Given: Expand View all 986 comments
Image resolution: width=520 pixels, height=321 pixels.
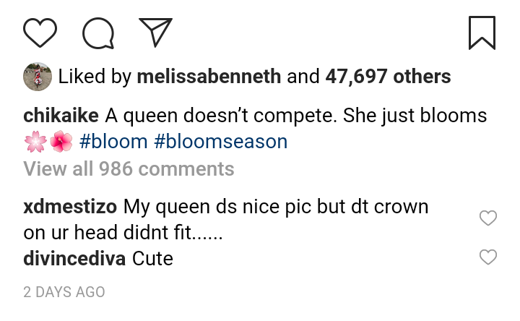Looking at the screenshot, I should click(x=129, y=169).
